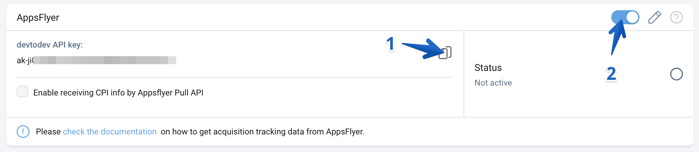The width and height of the screenshot is (699, 152).
Task: Click the status circle indicator
Action: pyautogui.click(x=676, y=74)
